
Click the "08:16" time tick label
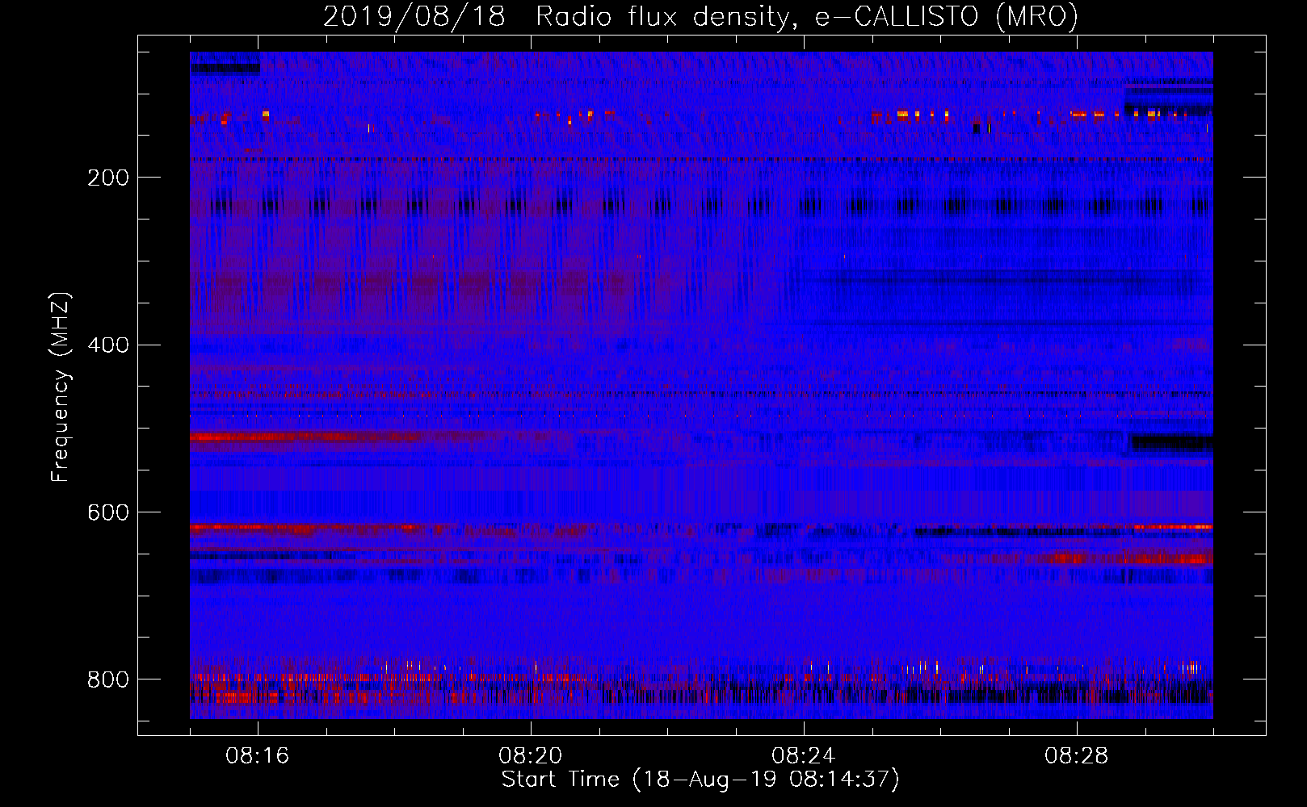coord(258,756)
